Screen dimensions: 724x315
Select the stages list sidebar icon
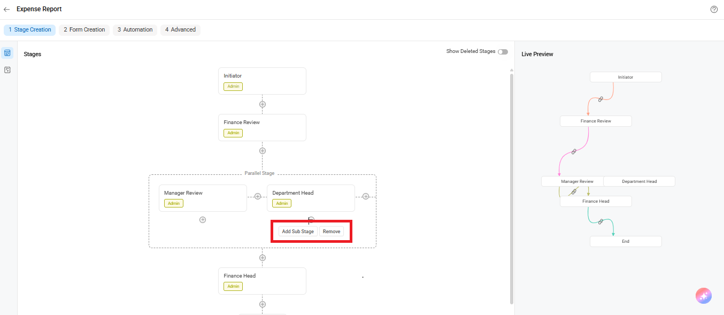point(7,53)
